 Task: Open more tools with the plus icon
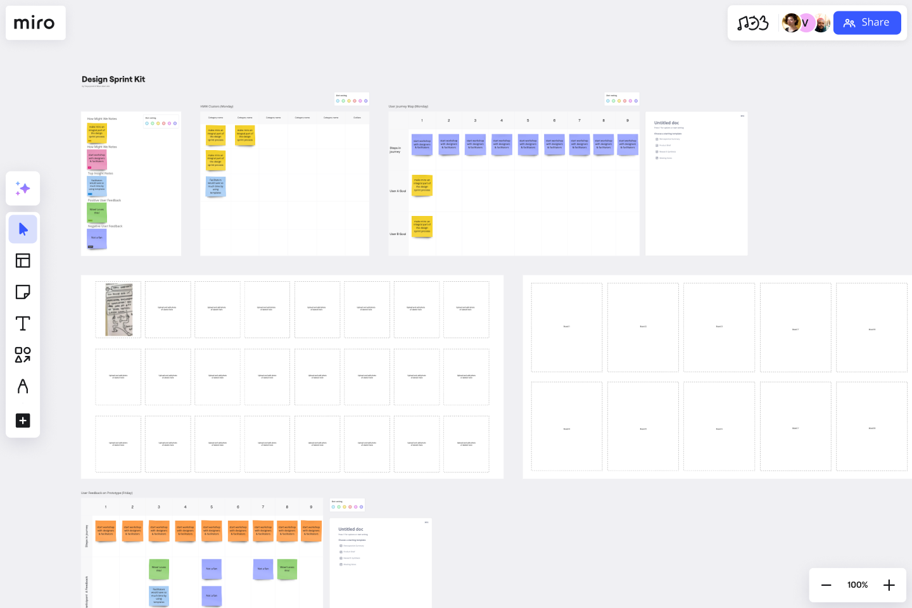coord(23,421)
